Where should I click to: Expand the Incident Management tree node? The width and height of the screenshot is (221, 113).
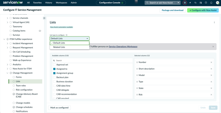[x=7, y=44]
